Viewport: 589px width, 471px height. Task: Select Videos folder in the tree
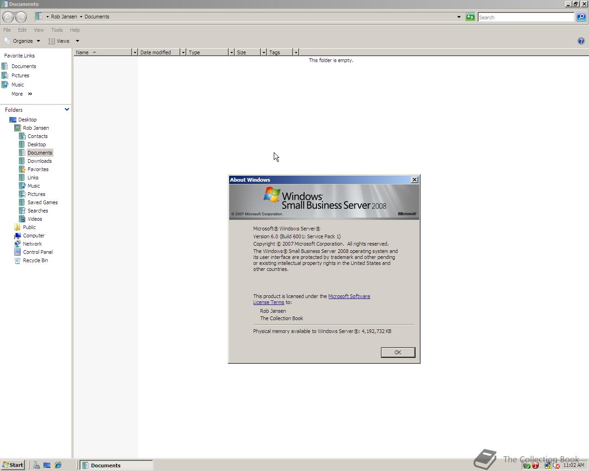pyautogui.click(x=35, y=219)
